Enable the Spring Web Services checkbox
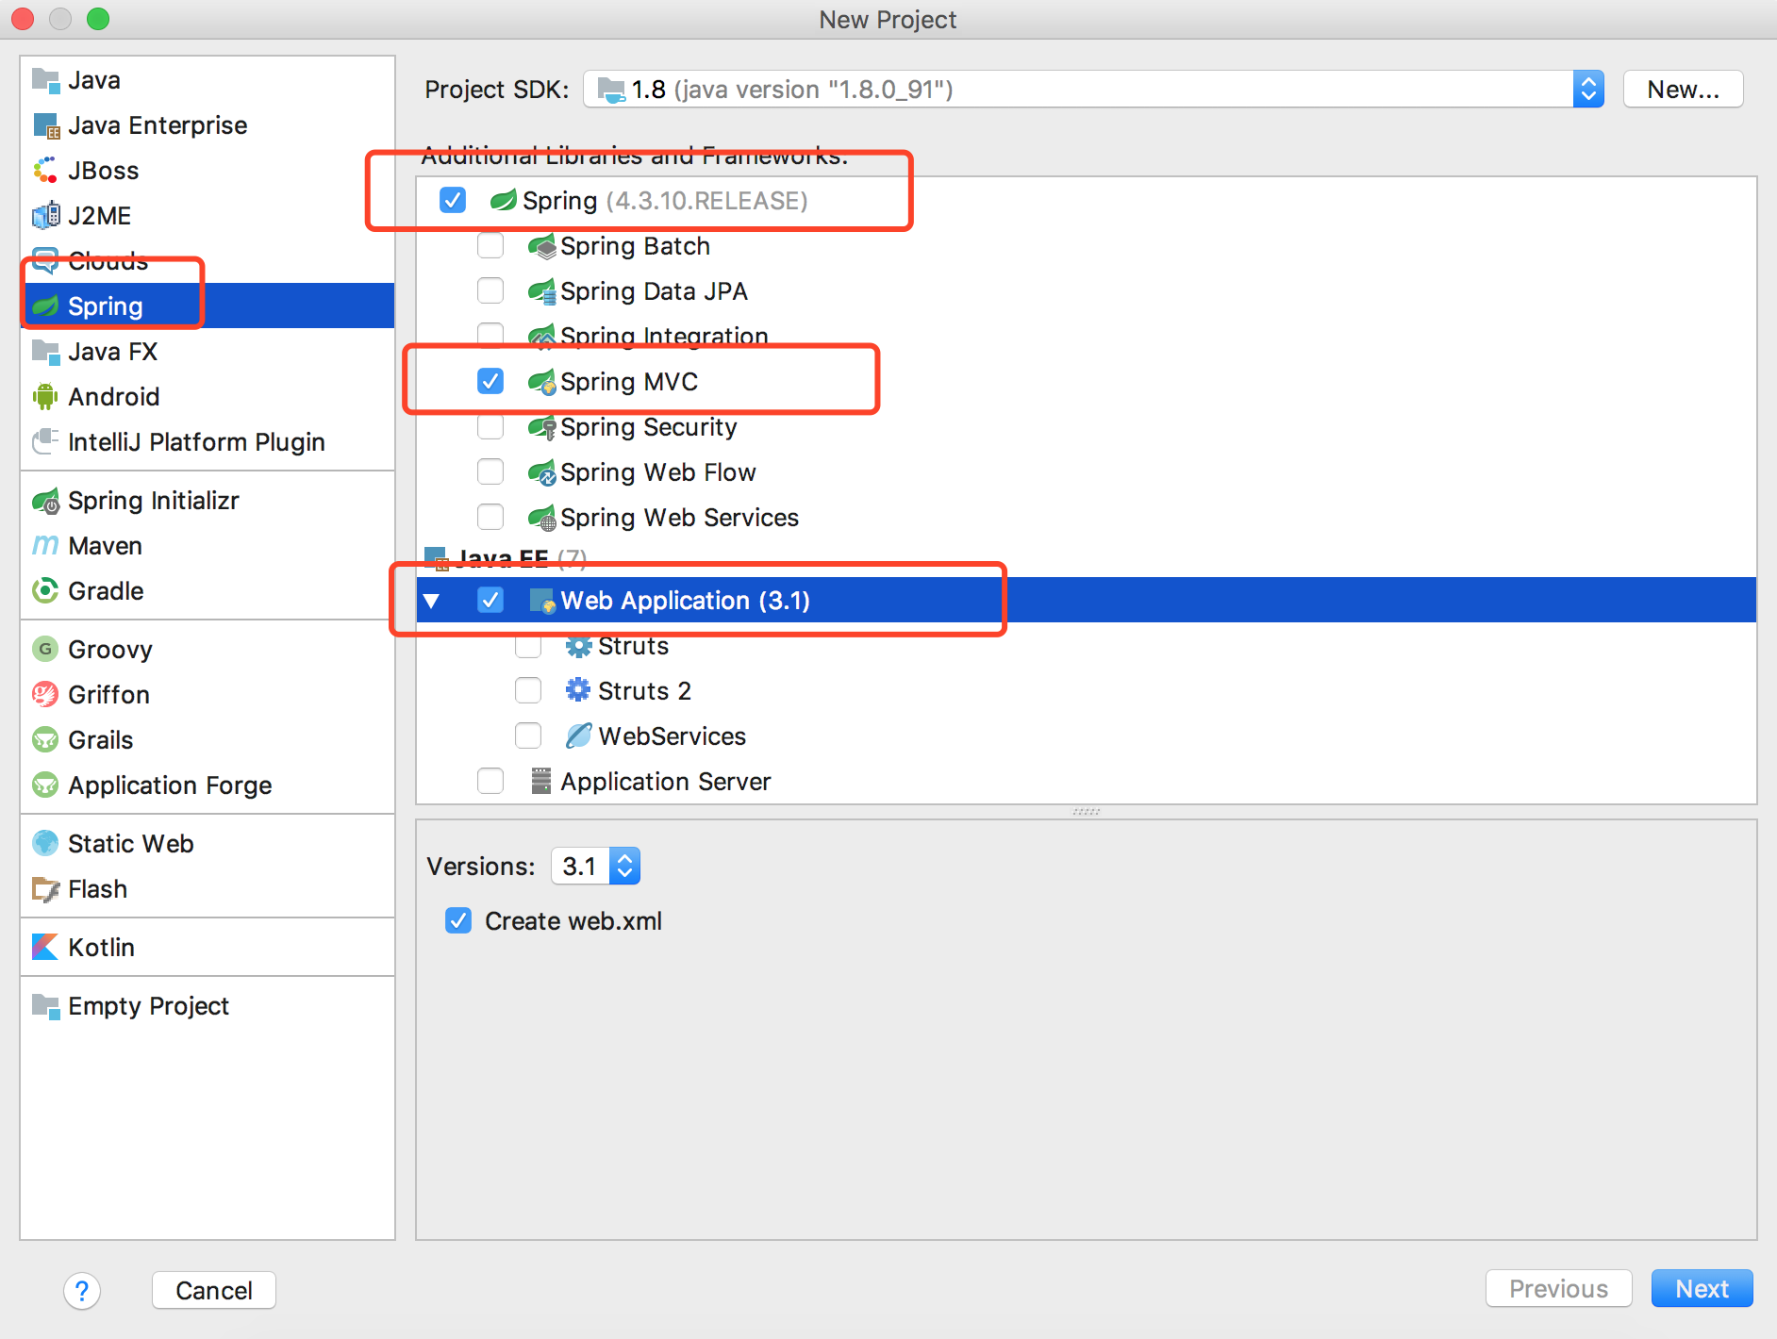 (490, 518)
